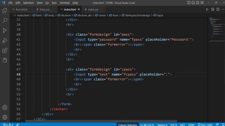Click the errors and warnings status indicator
The height and width of the screenshot is (126, 225).
pyautogui.click(x=8, y=125)
